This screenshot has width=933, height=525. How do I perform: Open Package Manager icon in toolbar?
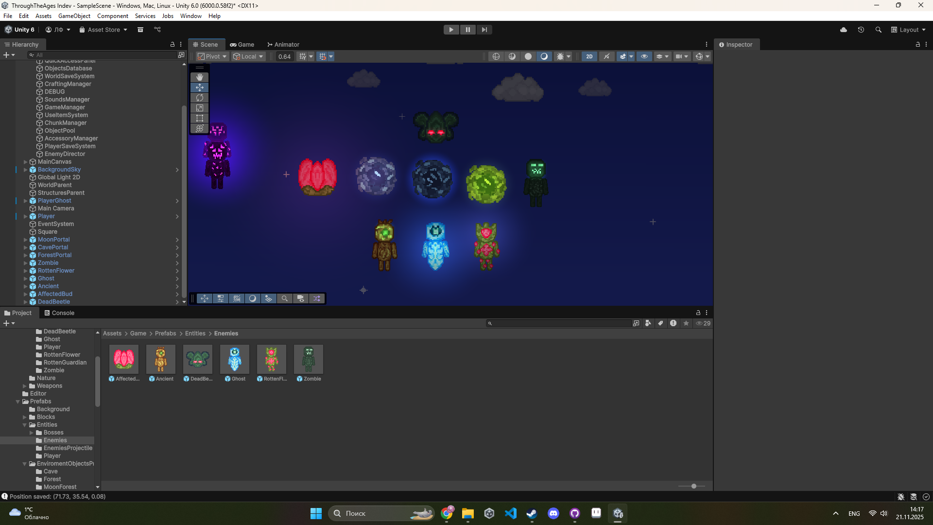click(x=140, y=30)
